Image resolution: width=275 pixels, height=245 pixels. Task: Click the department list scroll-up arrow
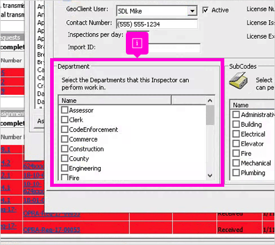point(210,100)
